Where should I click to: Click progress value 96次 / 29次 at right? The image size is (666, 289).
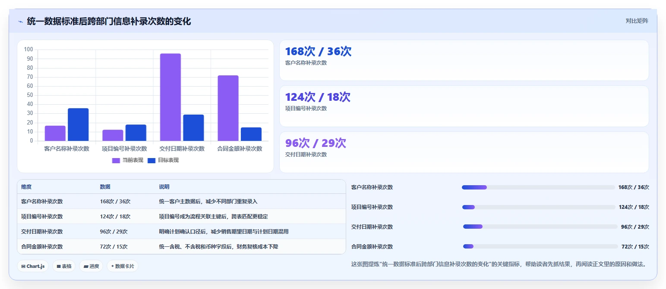[x=635, y=227]
